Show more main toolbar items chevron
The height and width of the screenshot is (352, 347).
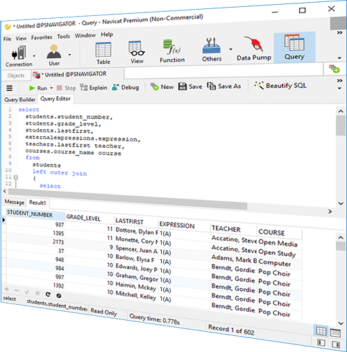click(x=339, y=33)
